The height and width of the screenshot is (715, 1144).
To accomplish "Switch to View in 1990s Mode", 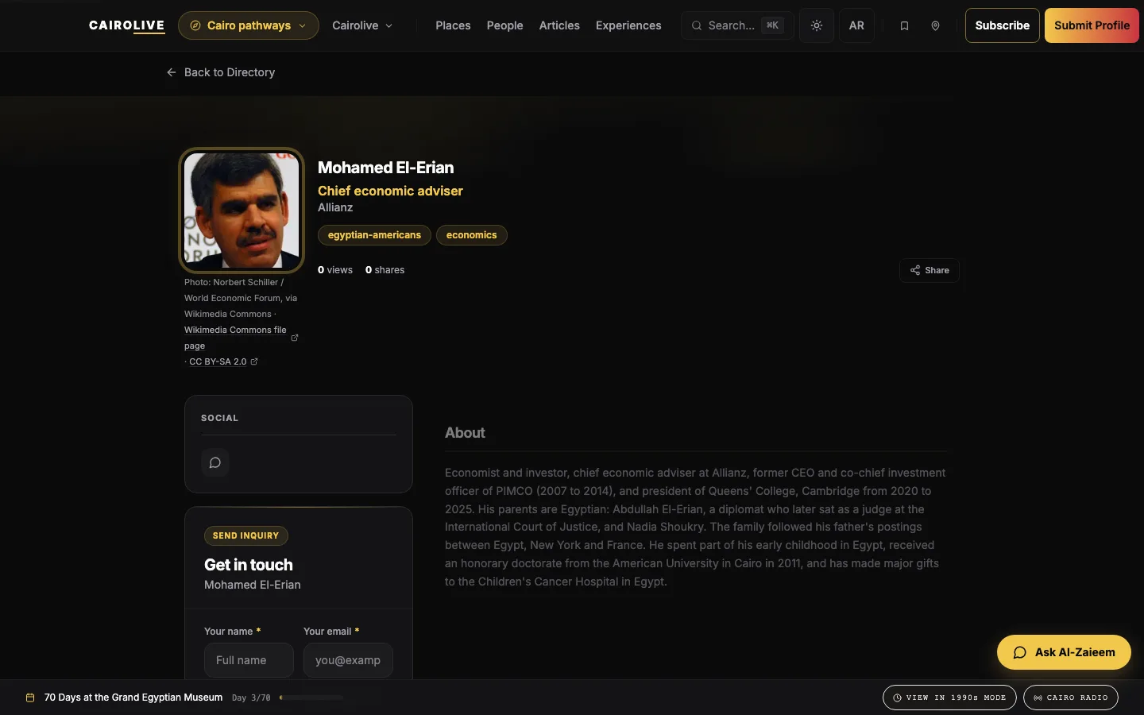I will 949,698.
